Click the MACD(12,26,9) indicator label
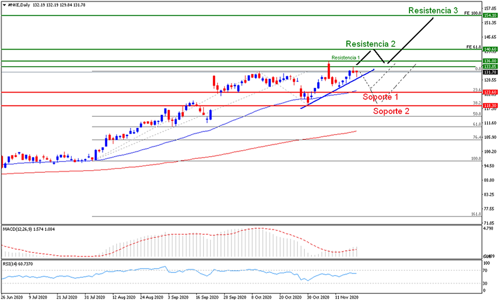Viewport: 499px width, 302px height. coord(17,229)
